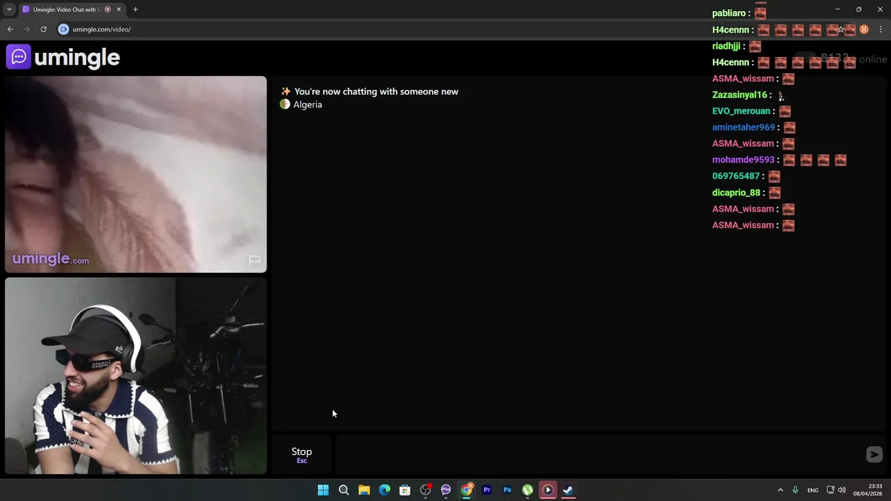Open a new browser tab
Image resolution: width=891 pixels, height=501 pixels.
(135, 9)
